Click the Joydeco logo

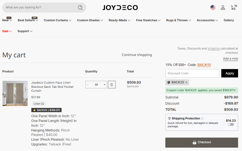(120, 7)
